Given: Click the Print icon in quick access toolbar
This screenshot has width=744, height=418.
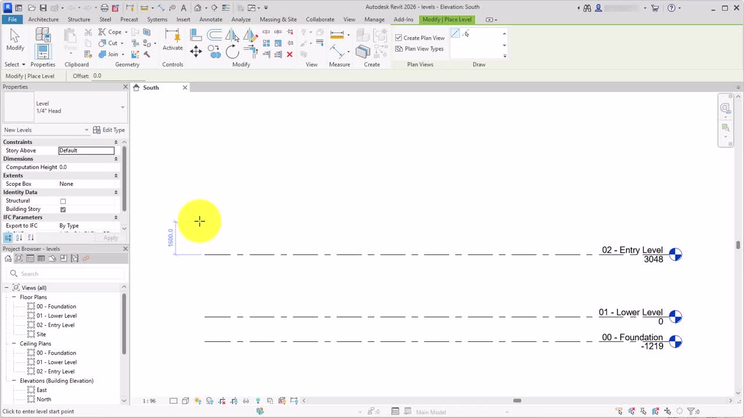Looking at the screenshot, I should 104,8.
